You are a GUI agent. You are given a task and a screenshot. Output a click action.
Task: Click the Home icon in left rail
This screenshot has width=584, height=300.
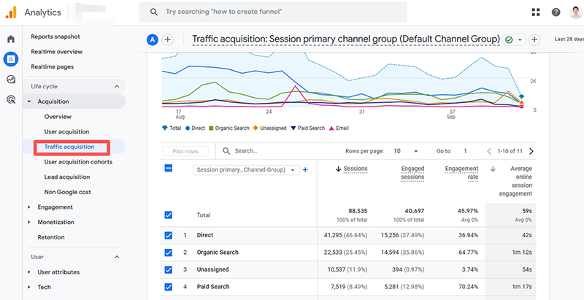(x=11, y=39)
